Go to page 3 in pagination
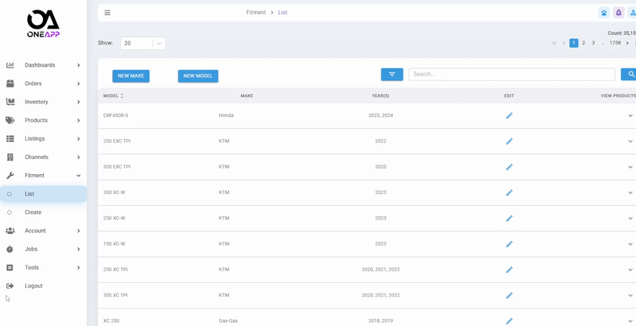 [x=593, y=43]
